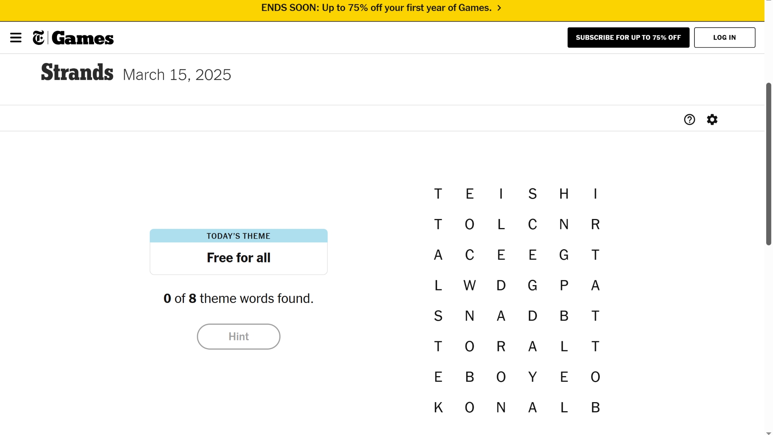773x435 pixels.
Task: Select letter H in the top row
Action: point(564,194)
